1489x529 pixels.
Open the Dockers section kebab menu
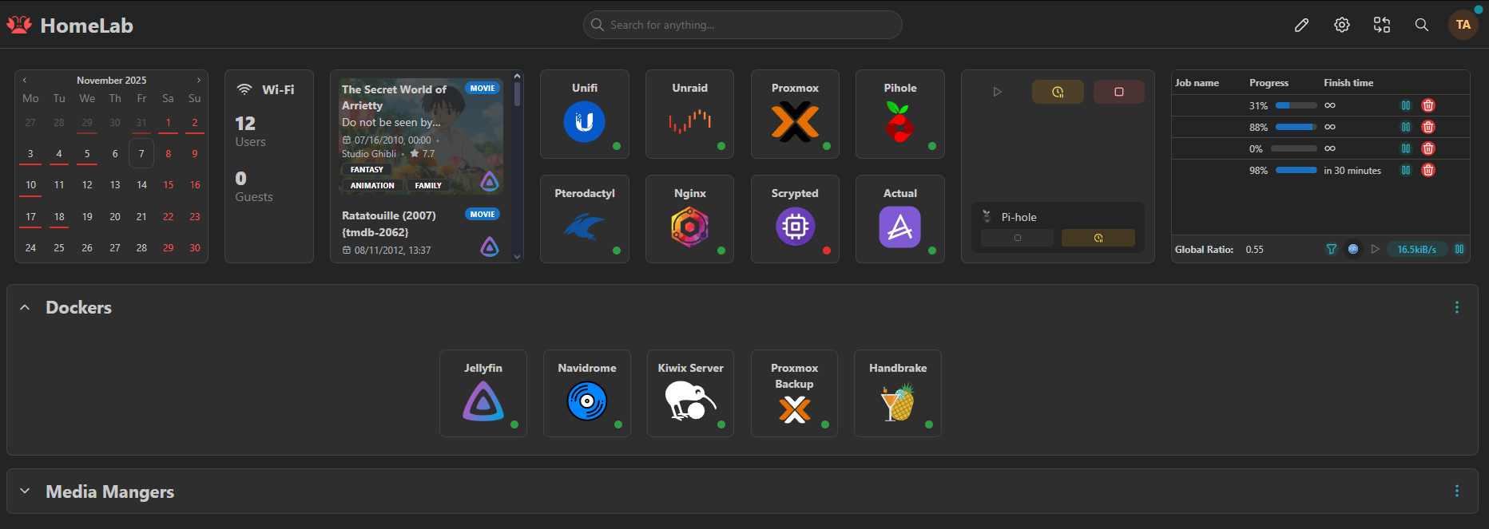coord(1457,307)
